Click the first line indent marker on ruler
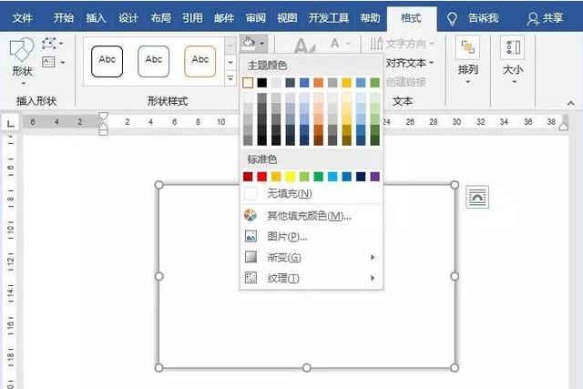The image size is (583, 389). coord(103,117)
